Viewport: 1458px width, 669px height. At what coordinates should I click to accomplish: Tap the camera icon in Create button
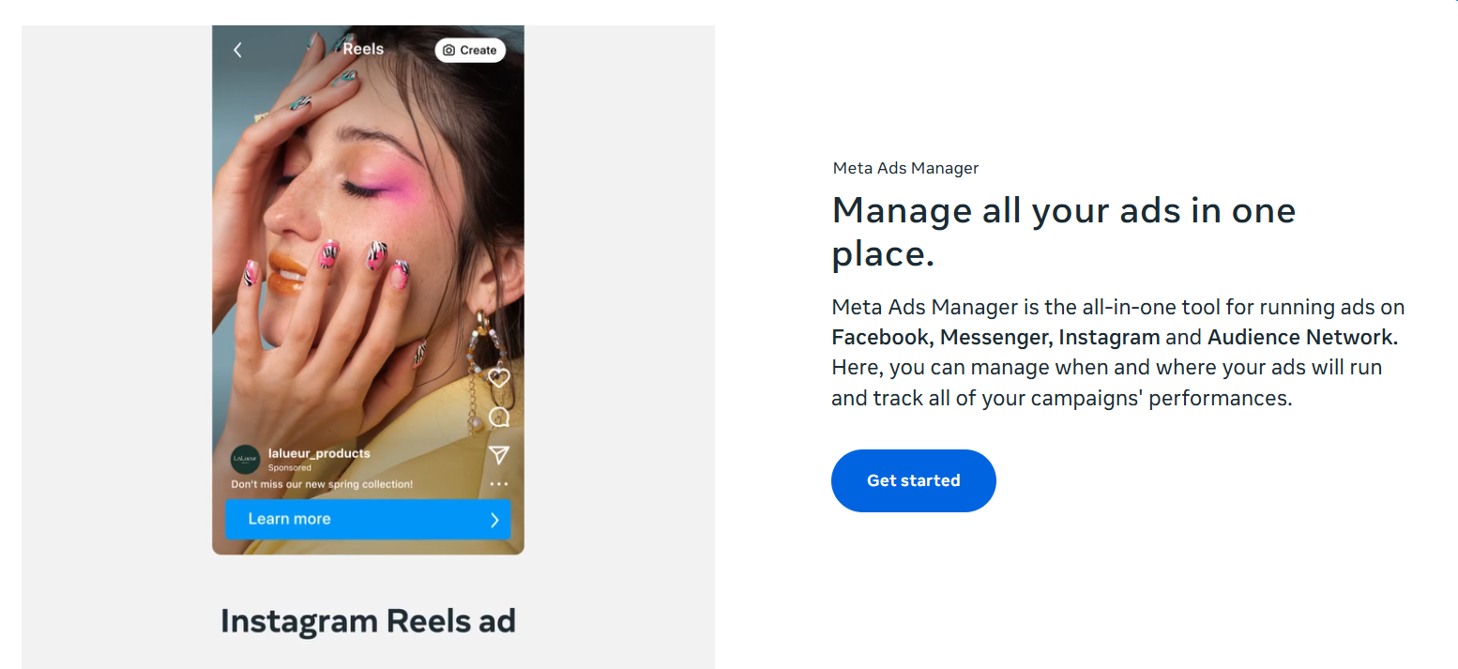pyautogui.click(x=448, y=51)
